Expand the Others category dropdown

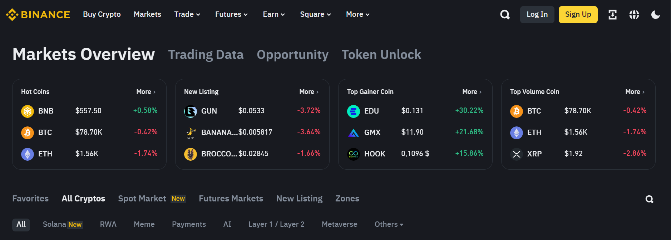pyautogui.click(x=389, y=224)
